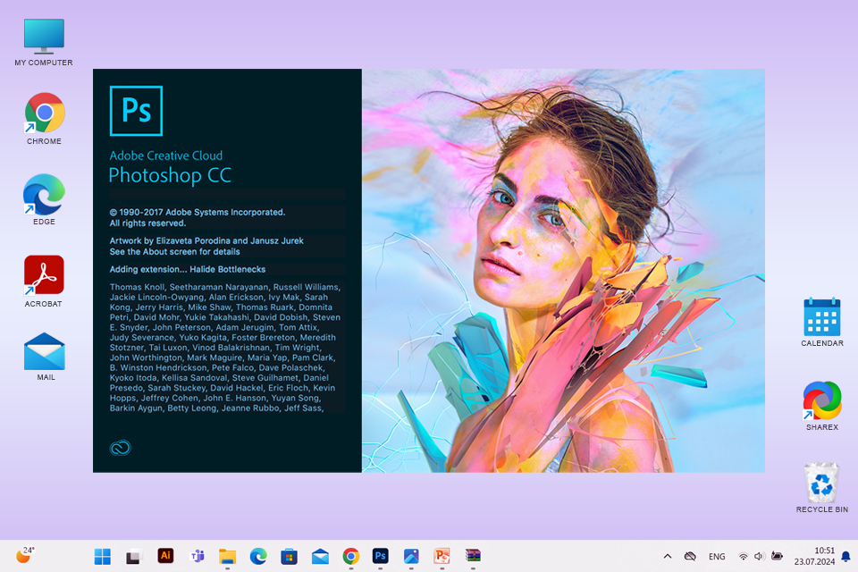
Task: Open Microsoft Store from the taskbar
Action: click(289, 556)
